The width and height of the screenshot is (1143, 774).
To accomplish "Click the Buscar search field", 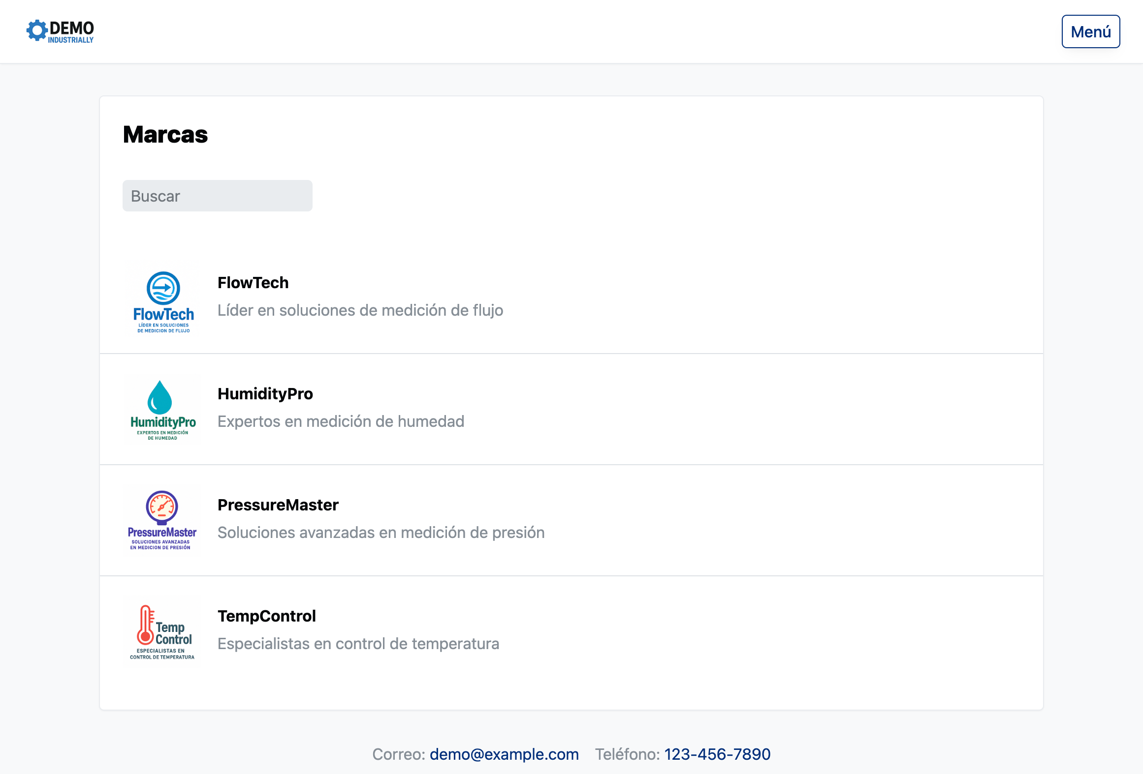I will point(217,196).
